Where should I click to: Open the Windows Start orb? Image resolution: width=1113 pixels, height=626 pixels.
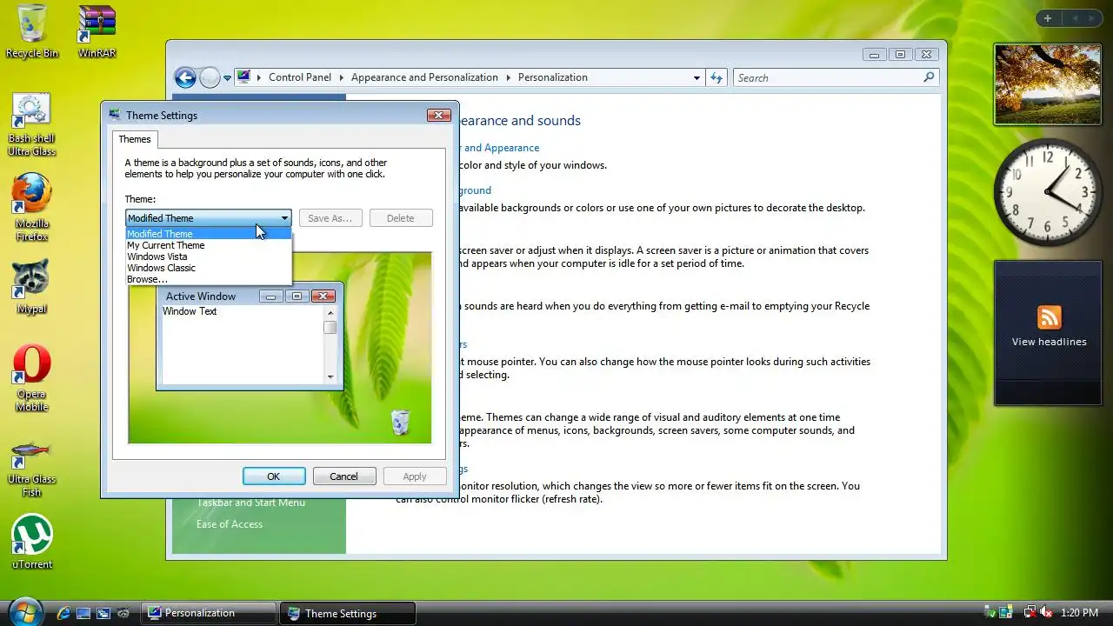pos(24,612)
